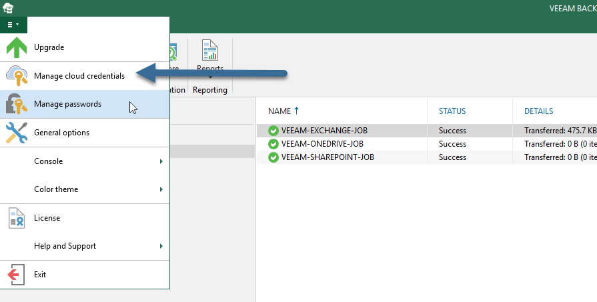Image resolution: width=597 pixels, height=302 pixels.
Task: Choose the Manage passwords menu entry
Action: tap(85, 104)
